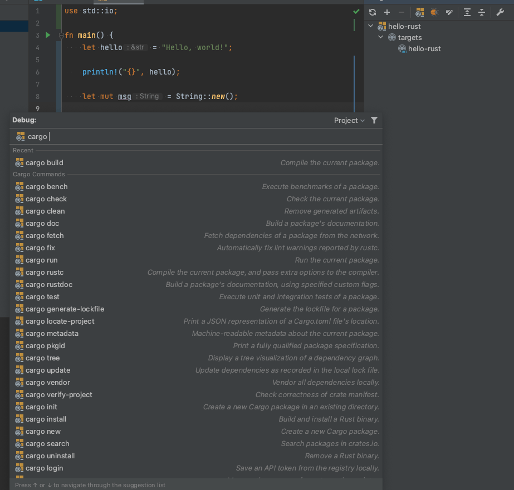Click the green checkmark inspection indicator
Viewport: 514px width, 490px height.
point(356,12)
